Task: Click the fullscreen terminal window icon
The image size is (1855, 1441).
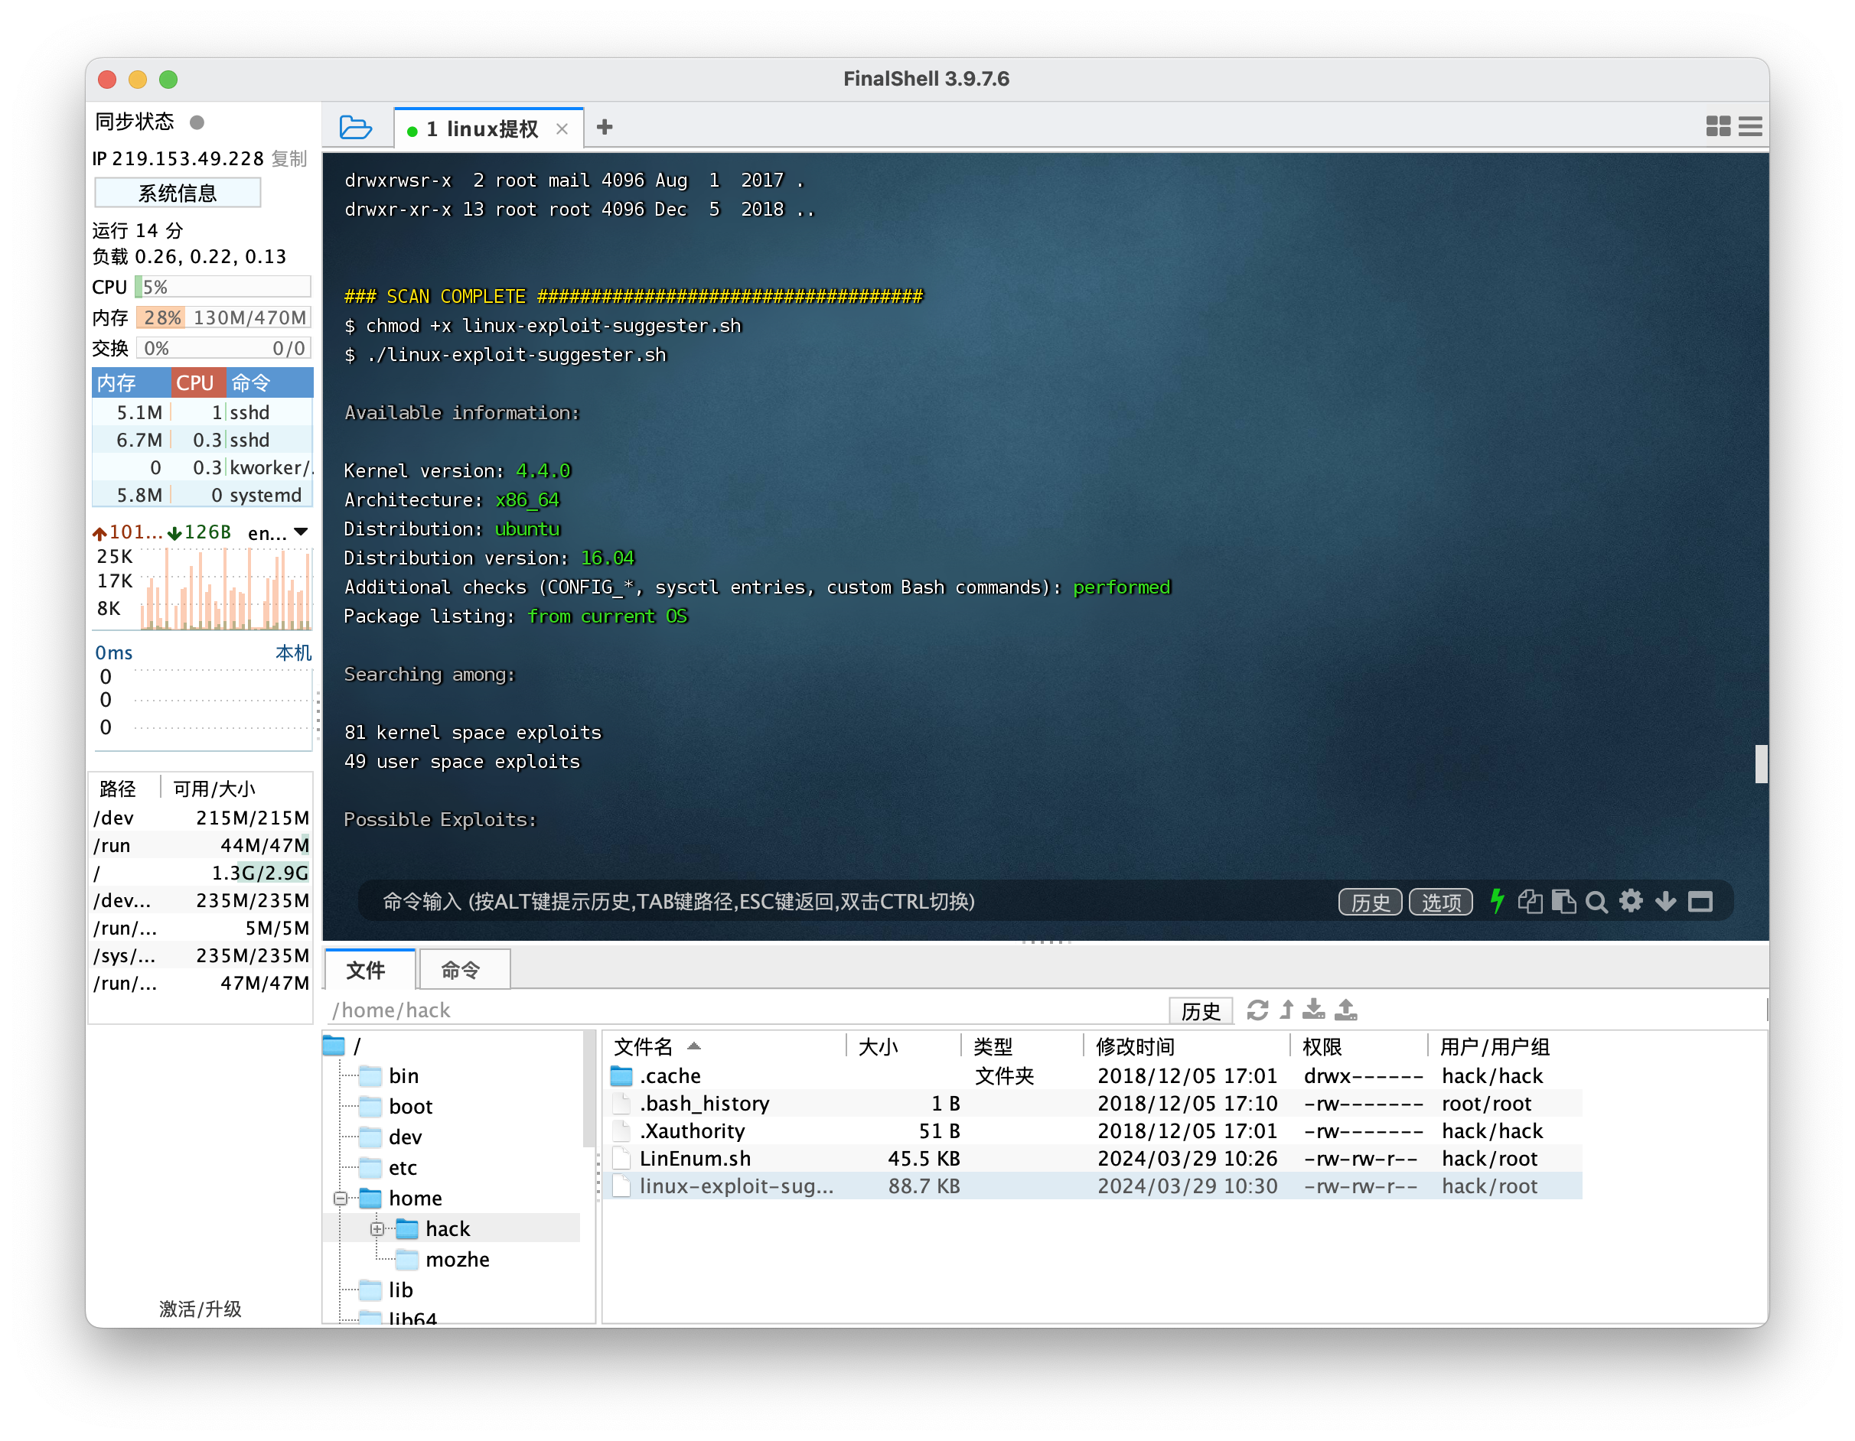Action: point(1700,902)
